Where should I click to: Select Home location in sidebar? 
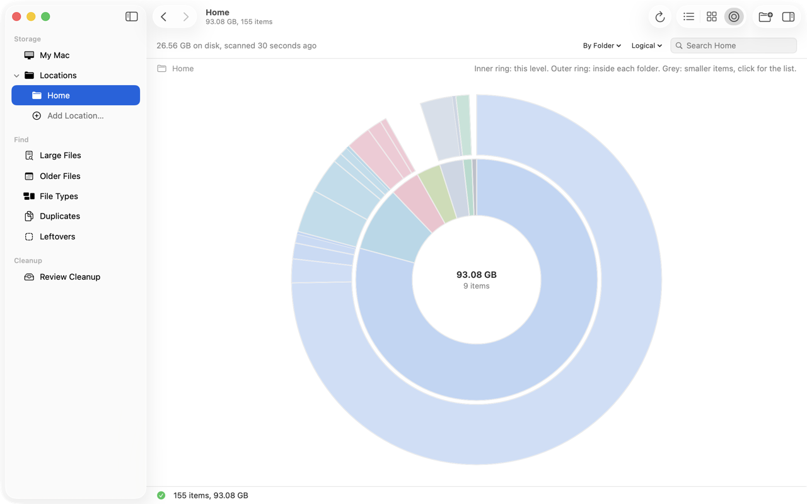click(x=76, y=95)
